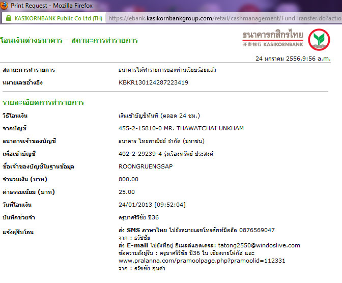Open the KASIKORNBANK Public Co Ltd site identity
Screen dimensions: 342x283
click(59, 18)
